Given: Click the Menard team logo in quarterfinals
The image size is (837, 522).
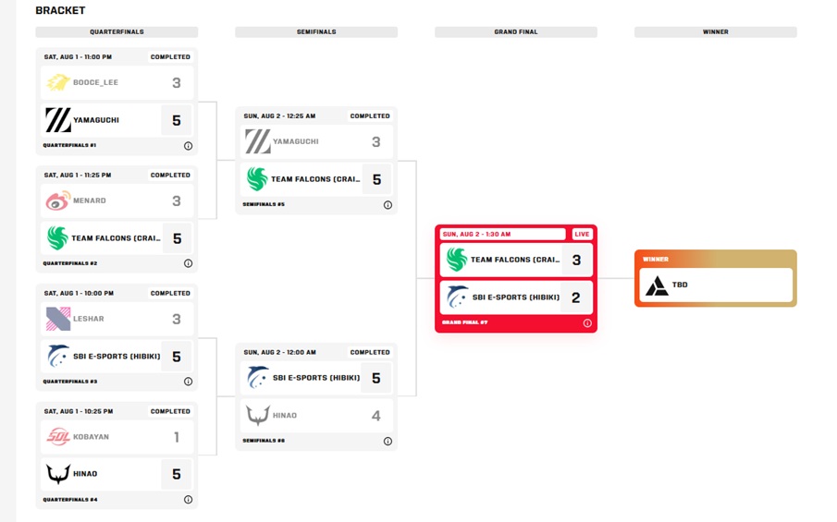Looking at the screenshot, I should pyautogui.click(x=57, y=201).
